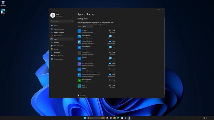Click the Get help icon
Screen dimensions: 214x120
(x=78, y=95)
